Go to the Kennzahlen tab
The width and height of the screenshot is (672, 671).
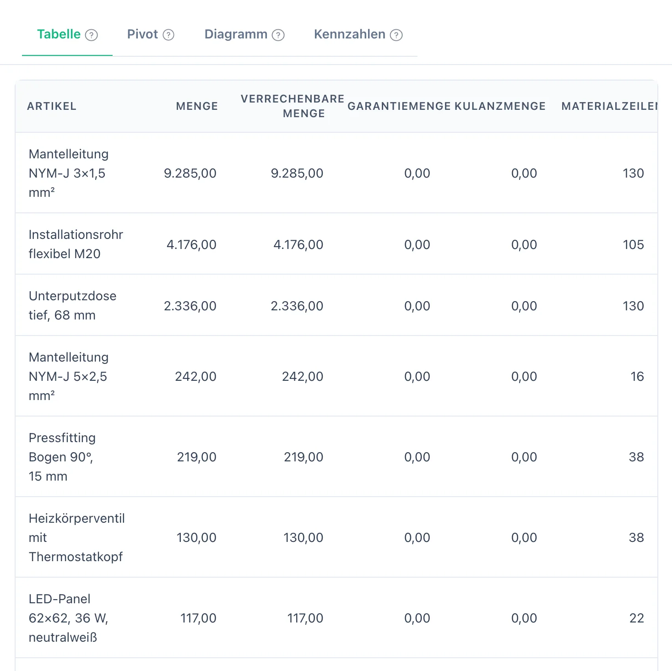point(358,34)
